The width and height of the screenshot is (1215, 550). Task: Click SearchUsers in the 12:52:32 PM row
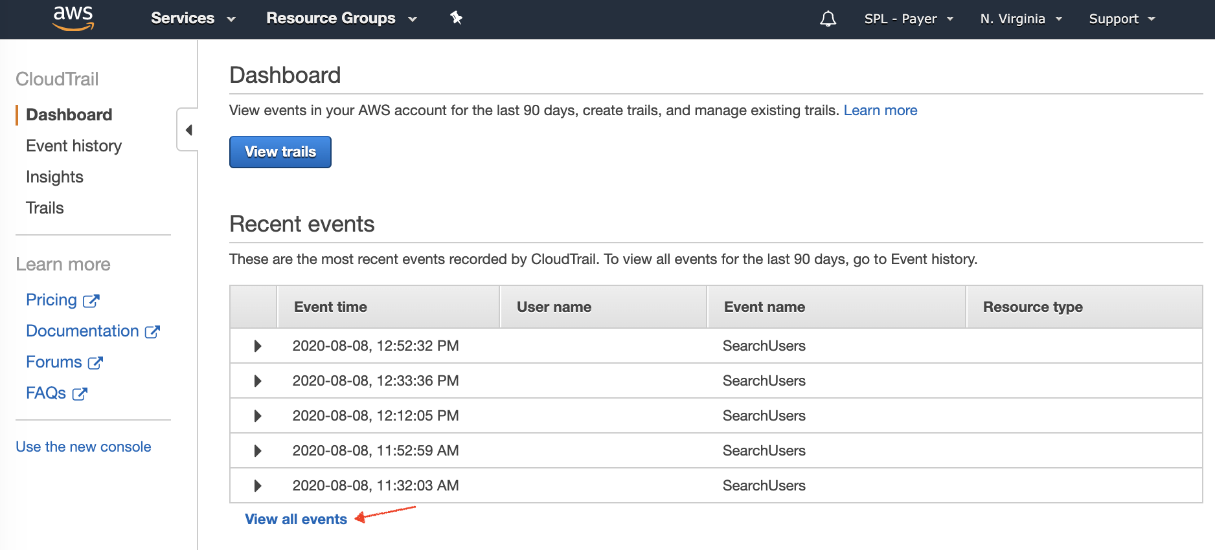[x=764, y=346]
